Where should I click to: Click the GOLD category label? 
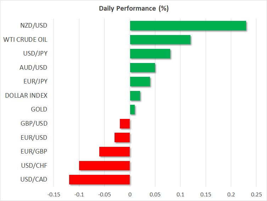(x=39, y=109)
